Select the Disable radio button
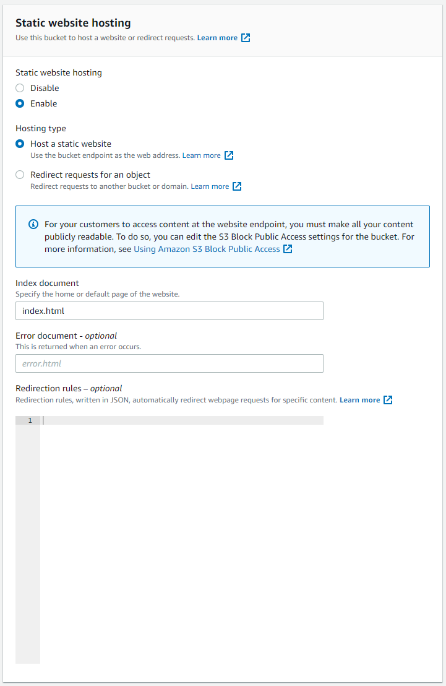The image size is (446, 686). 20,88
